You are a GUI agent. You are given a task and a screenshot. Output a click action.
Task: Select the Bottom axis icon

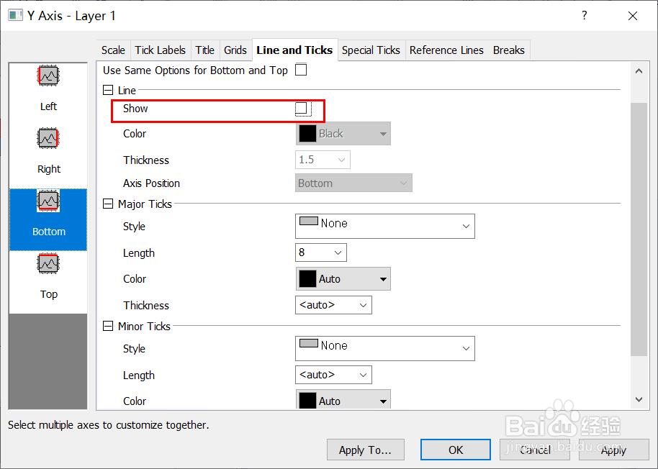[48, 201]
